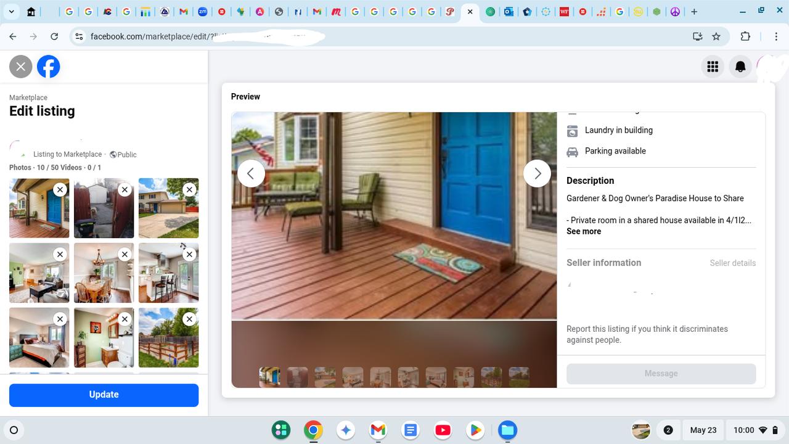Open the Facebook menu grid icon
This screenshot has height=444, width=789.
coord(713,67)
